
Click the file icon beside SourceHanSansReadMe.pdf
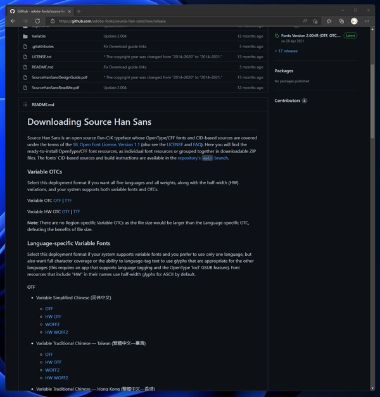(x=25, y=87)
